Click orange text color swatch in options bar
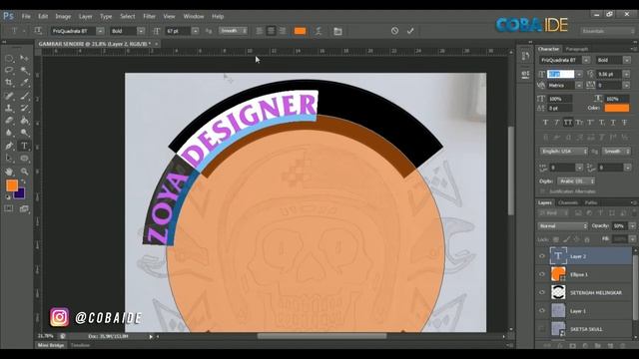Image resolution: width=639 pixels, height=359 pixels. [x=300, y=31]
